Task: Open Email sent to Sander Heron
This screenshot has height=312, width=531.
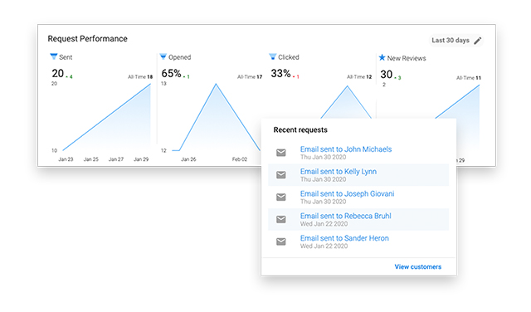Action: point(344,238)
